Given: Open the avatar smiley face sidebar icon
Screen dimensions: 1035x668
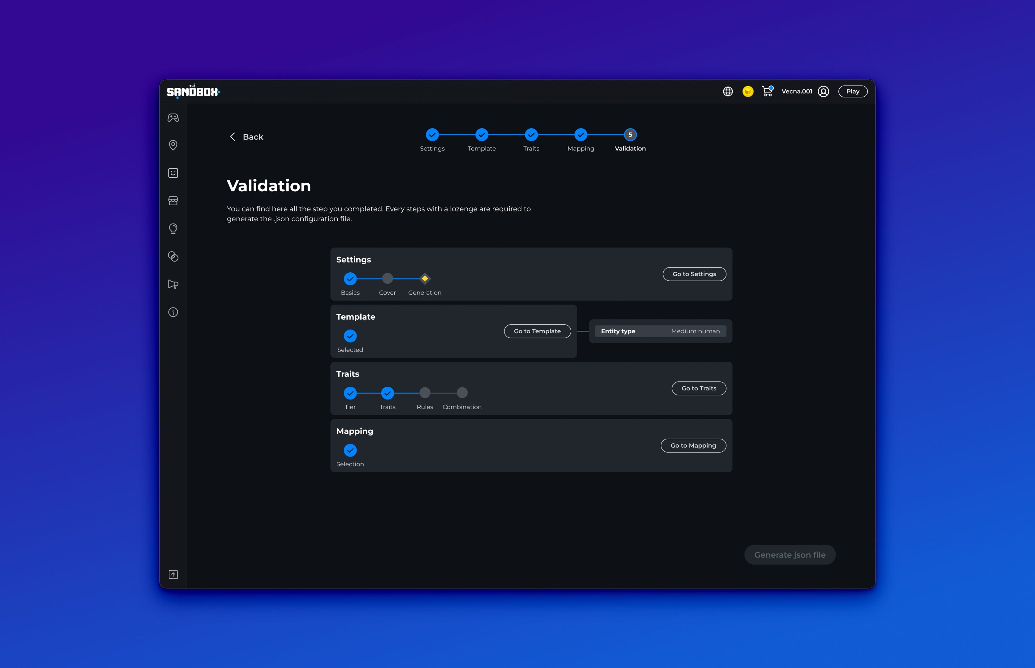Looking at the screenshot, I should point(173,172).
